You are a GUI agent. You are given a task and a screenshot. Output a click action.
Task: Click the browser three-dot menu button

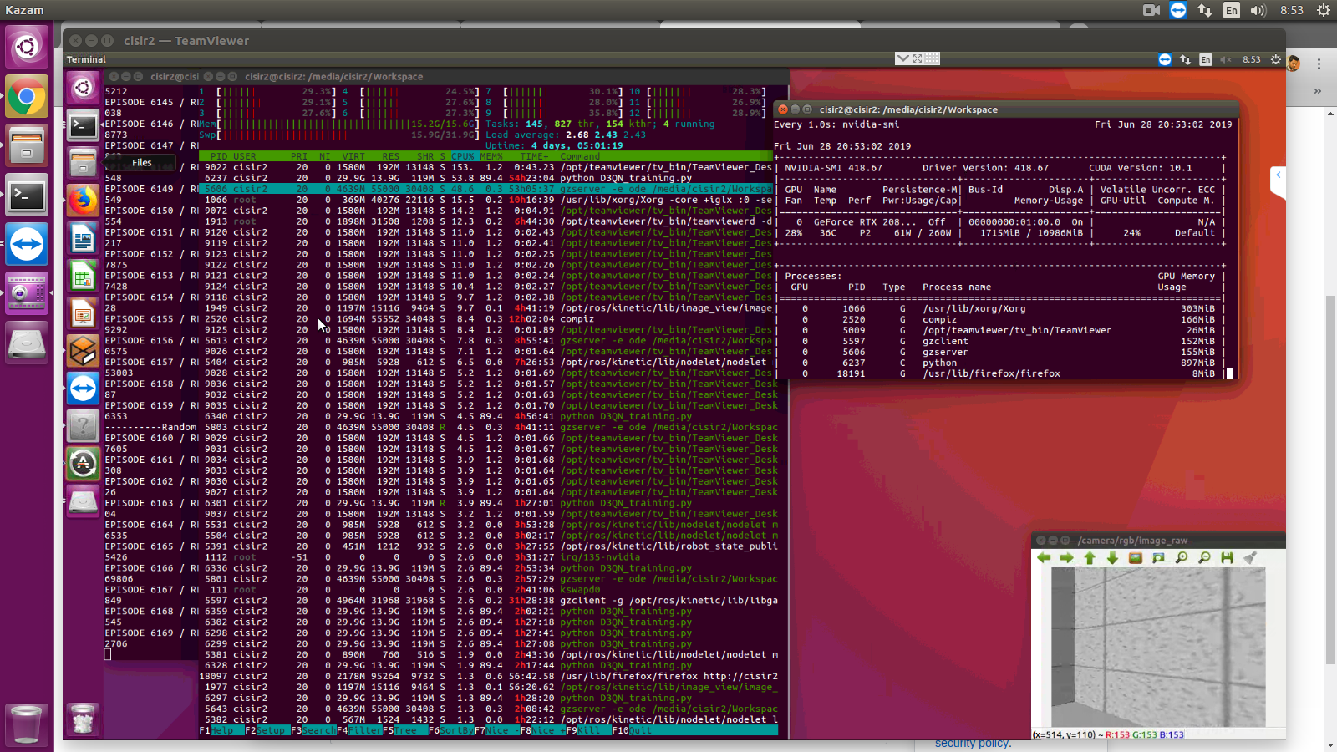click(x=1319, y=64)
